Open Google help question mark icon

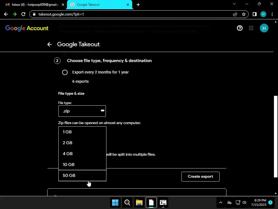[240, 28]
